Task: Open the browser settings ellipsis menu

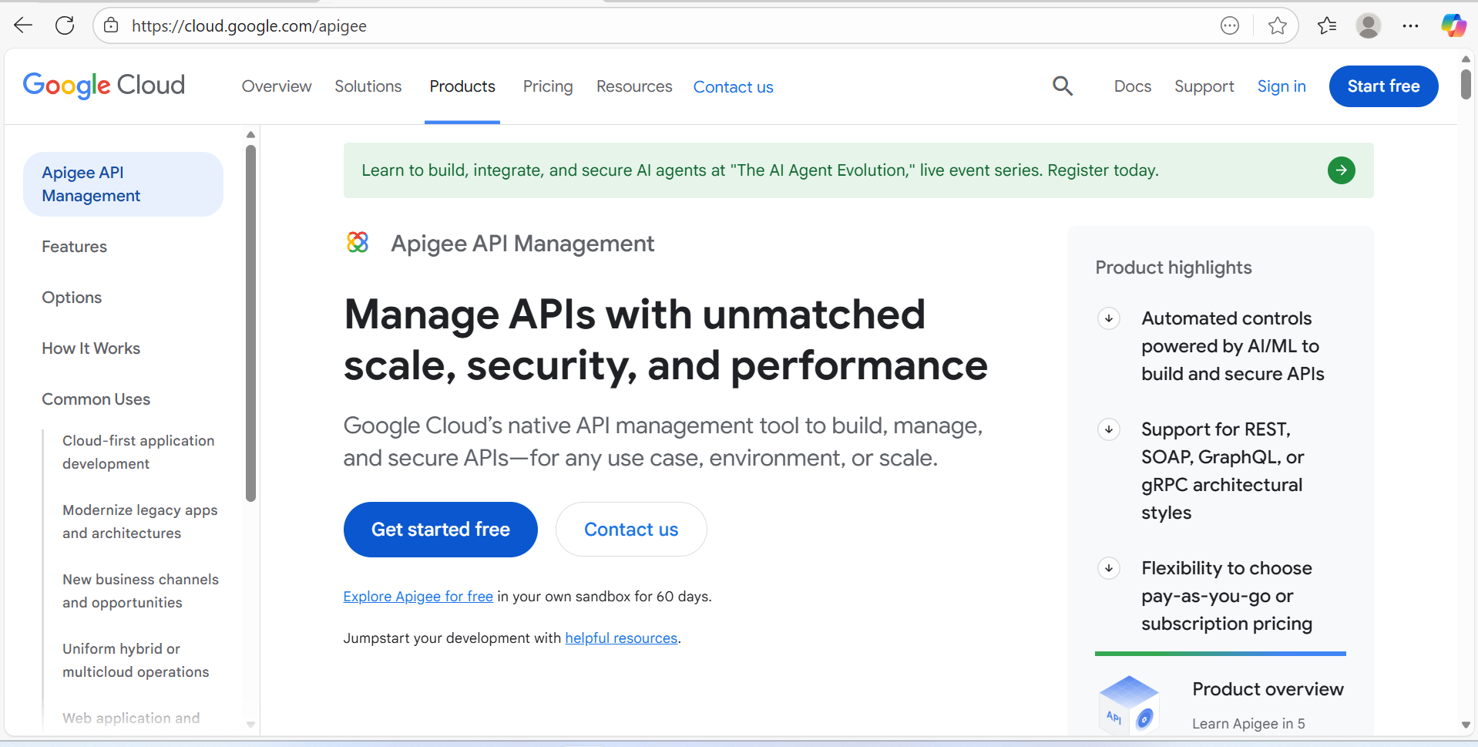Action: (1410, 25)
